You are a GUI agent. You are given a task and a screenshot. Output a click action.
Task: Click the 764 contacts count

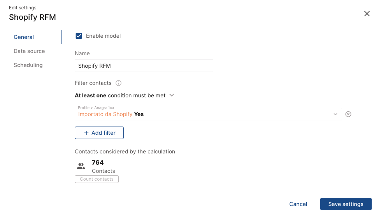click(x=98, y=162)
